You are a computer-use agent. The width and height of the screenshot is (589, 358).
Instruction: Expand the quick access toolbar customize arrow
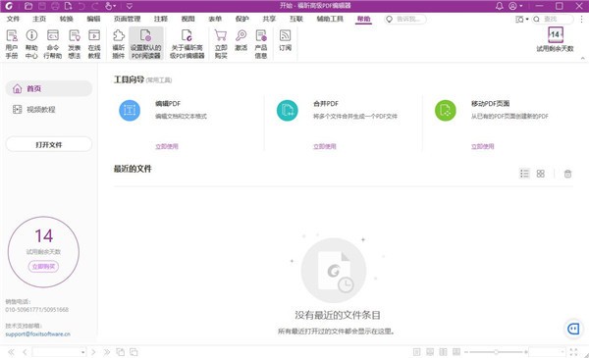pos(130,6)
